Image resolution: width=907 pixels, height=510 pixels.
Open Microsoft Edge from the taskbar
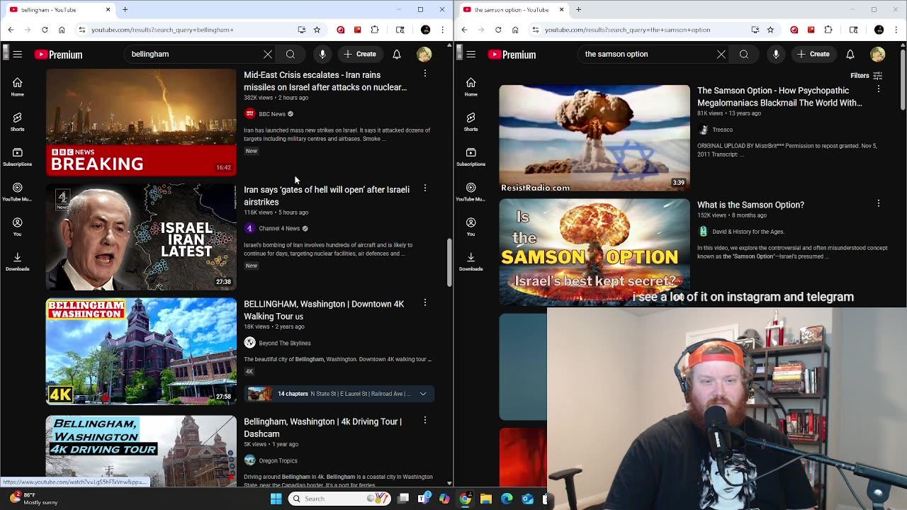pyautogui.click(x=507, y=499)
